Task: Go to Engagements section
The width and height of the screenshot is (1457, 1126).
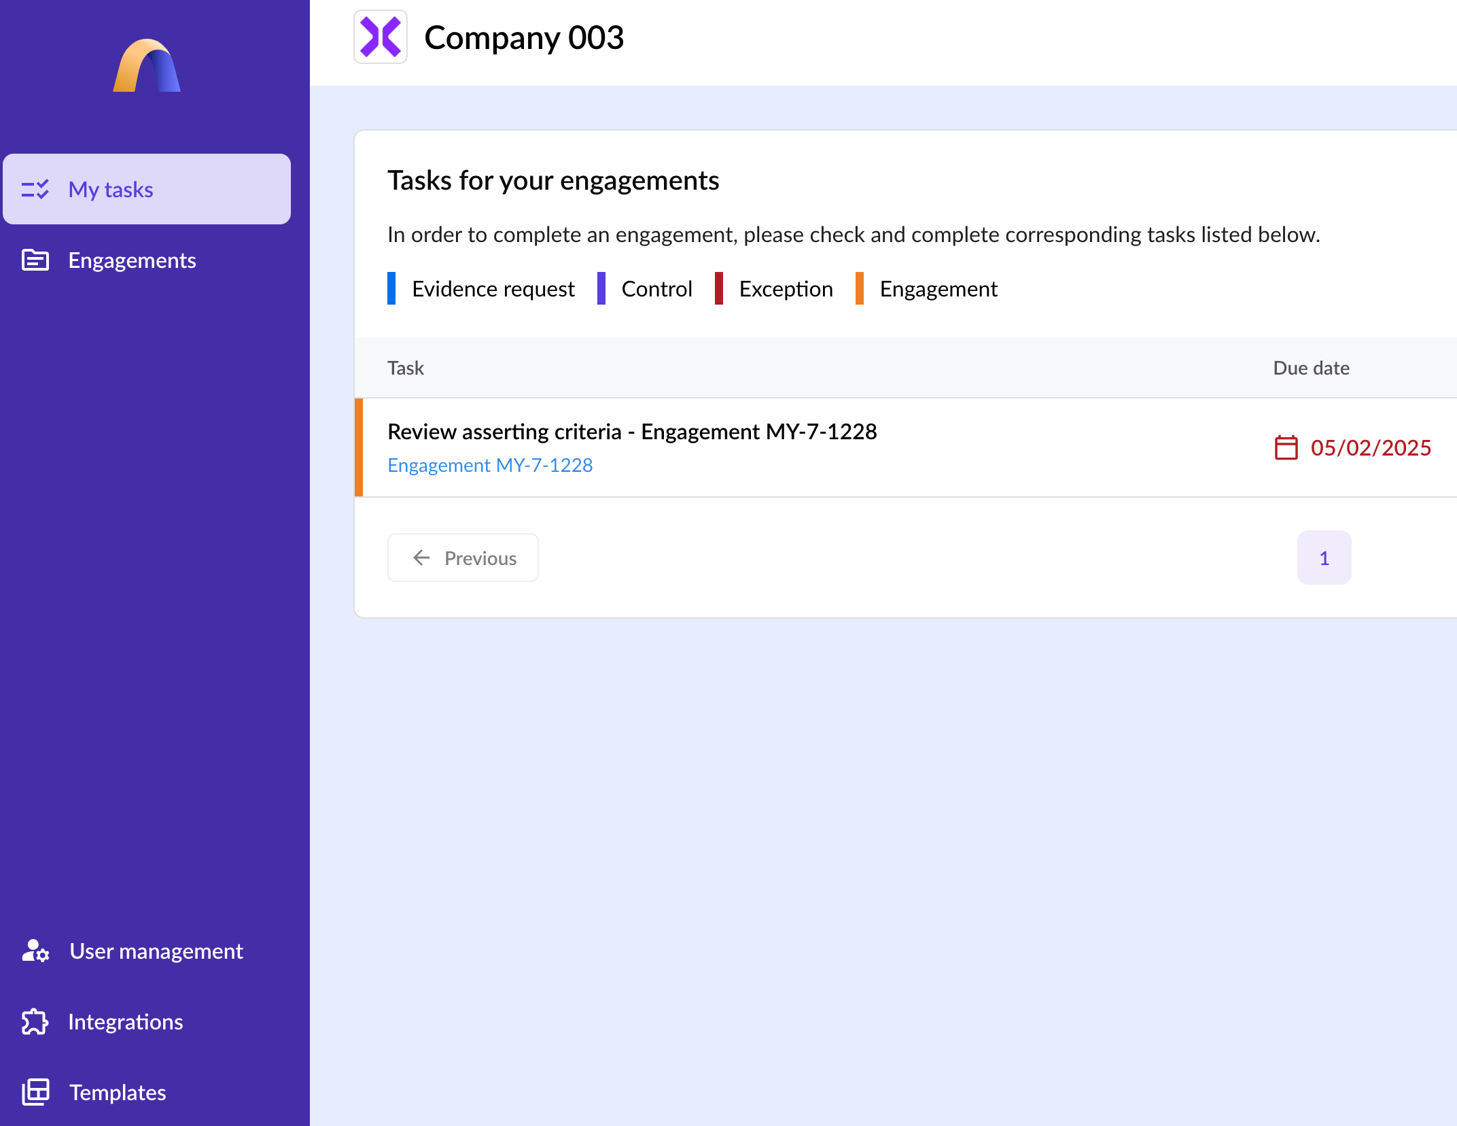Action: (132, 260)
